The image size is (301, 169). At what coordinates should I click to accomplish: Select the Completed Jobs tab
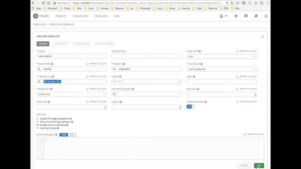pyautogui.click(x=105, y=44)
